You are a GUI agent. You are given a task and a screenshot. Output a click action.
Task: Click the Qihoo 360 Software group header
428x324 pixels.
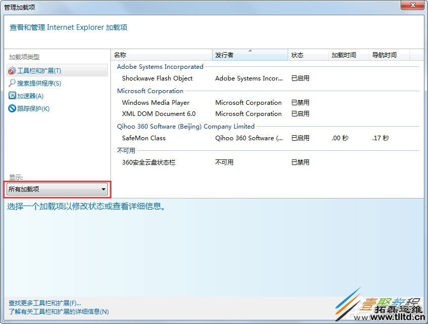tap(186, 126)
